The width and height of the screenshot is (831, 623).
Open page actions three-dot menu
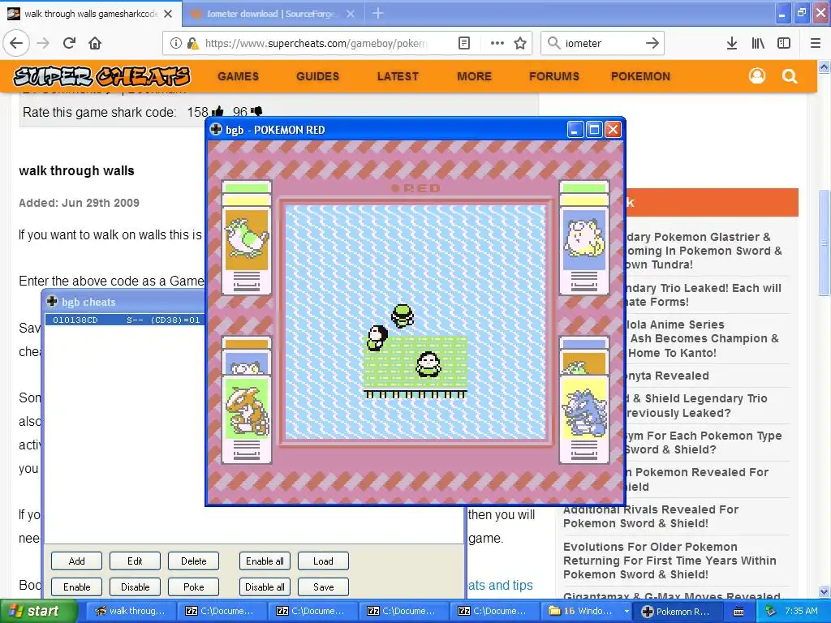tap(497, 43)
